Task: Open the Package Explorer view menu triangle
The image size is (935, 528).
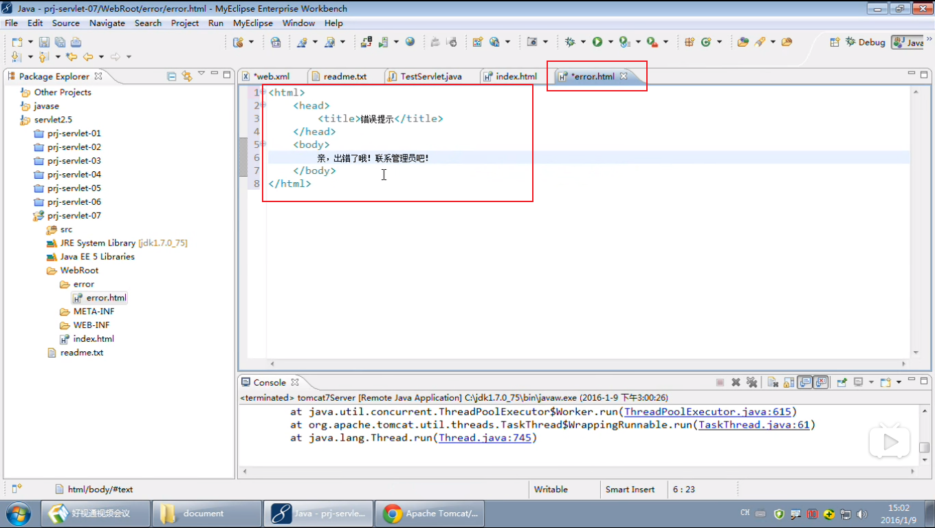Action: 201,74
